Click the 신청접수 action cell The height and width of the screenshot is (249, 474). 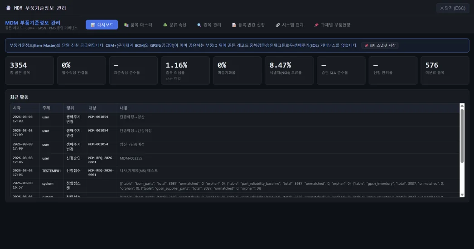coord(75,172)
